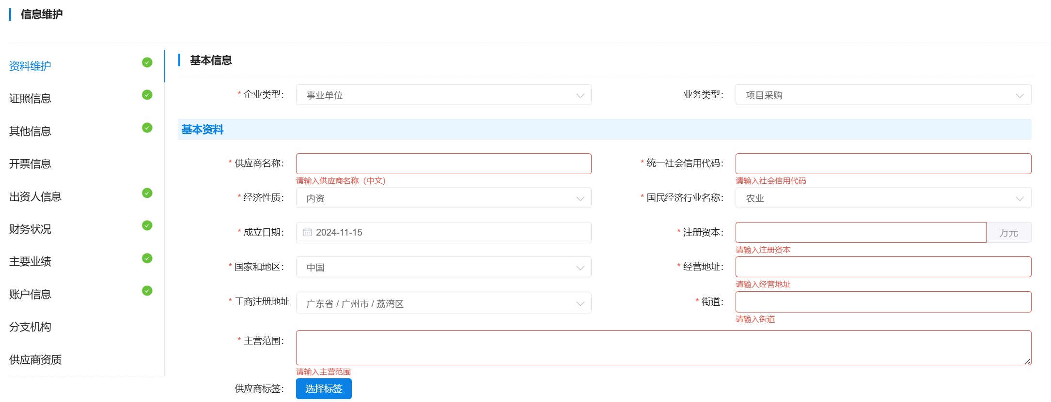Viewport: 1051px width, 402px height.
Task: Click resize handle of 主营范围 textarea
Action: (x=1027, y=361)
